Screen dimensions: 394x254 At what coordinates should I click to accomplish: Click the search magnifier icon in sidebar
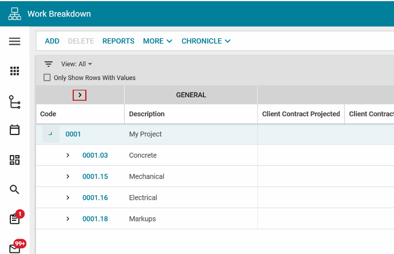pos(14,189)
